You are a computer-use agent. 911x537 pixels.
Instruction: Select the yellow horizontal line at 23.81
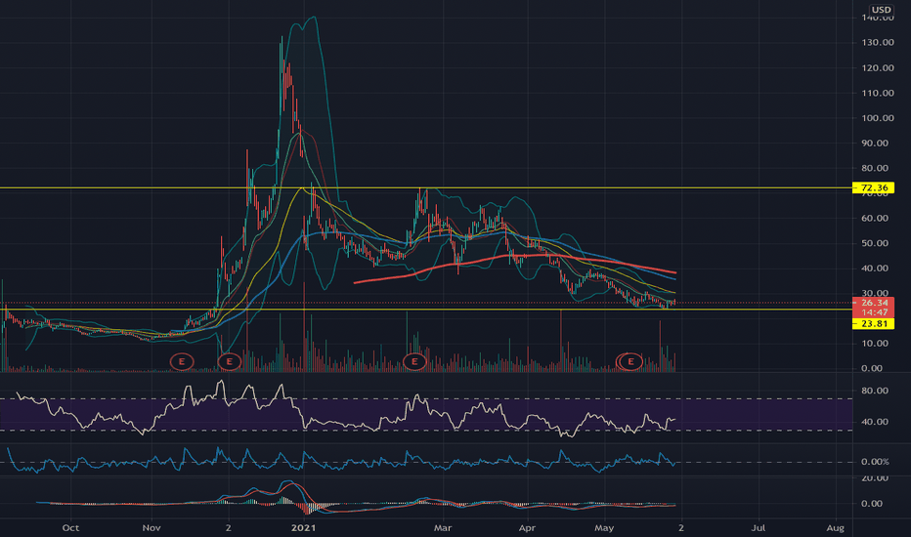click(426, 310)
